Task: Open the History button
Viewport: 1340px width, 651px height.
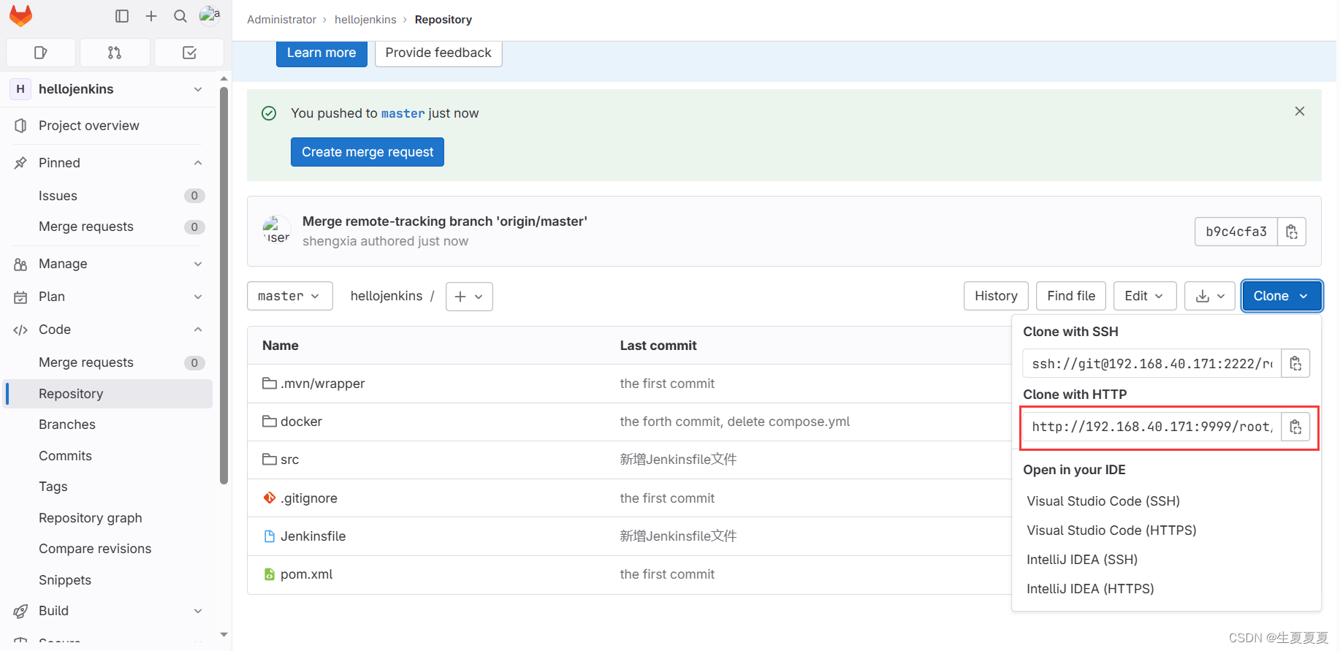Action: 996,296
